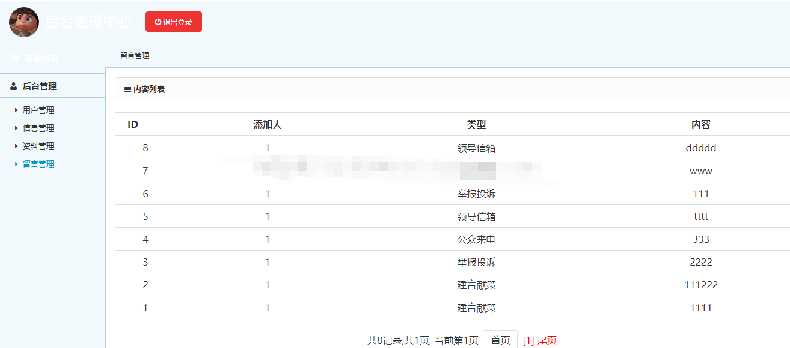Select the ddddd content cell

click(x=701, y=148)
